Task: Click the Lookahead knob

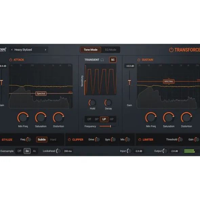Action: point(59,151)
